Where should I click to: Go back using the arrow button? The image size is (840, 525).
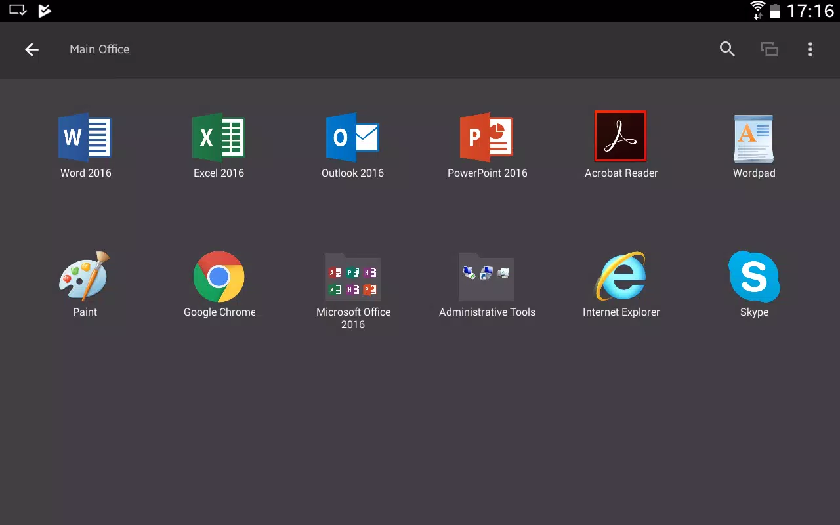[31, 49]
